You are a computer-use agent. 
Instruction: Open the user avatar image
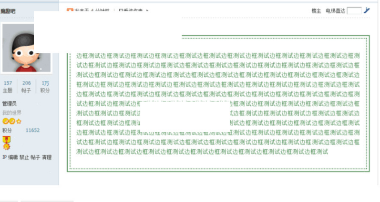[x=20, y=48]
